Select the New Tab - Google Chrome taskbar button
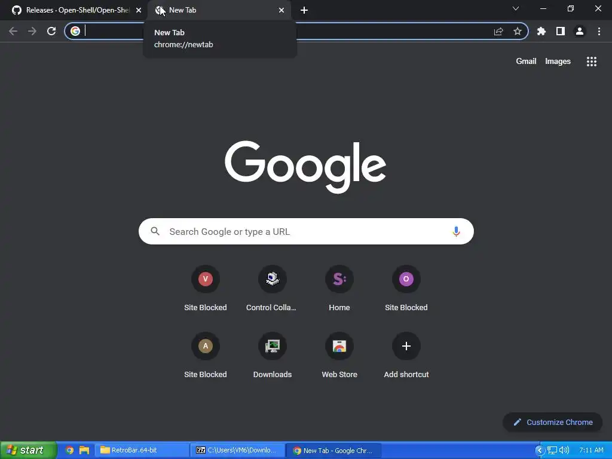 [334, 450]
